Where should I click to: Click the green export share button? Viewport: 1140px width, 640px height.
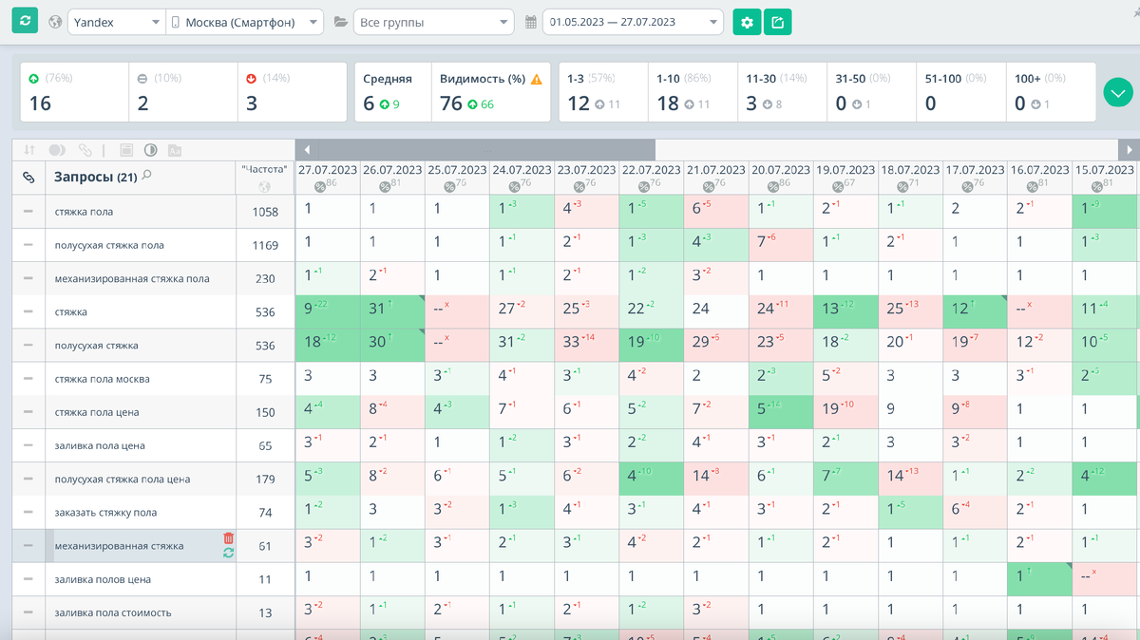(x=778, y=22)
